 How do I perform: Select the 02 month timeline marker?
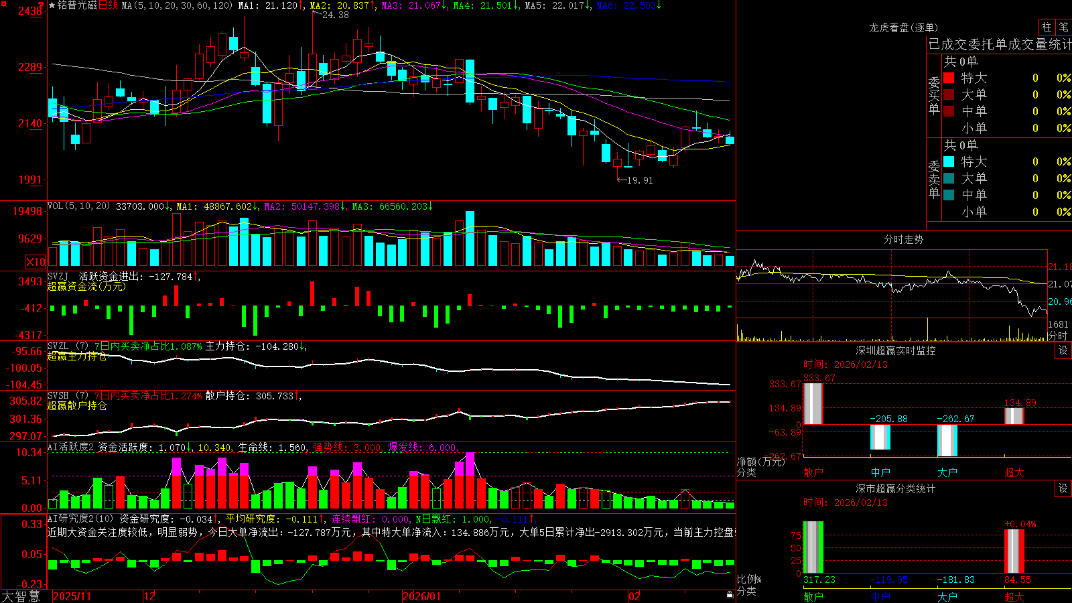click(634, 596)
